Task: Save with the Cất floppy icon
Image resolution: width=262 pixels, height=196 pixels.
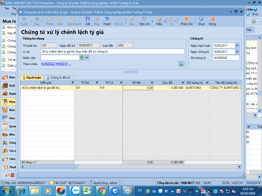Action: click(88, 19)
